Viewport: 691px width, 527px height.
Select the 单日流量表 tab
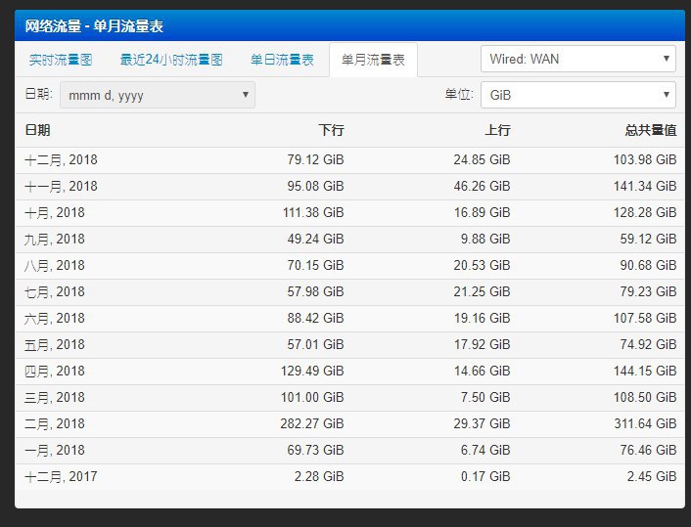point(282,60)
